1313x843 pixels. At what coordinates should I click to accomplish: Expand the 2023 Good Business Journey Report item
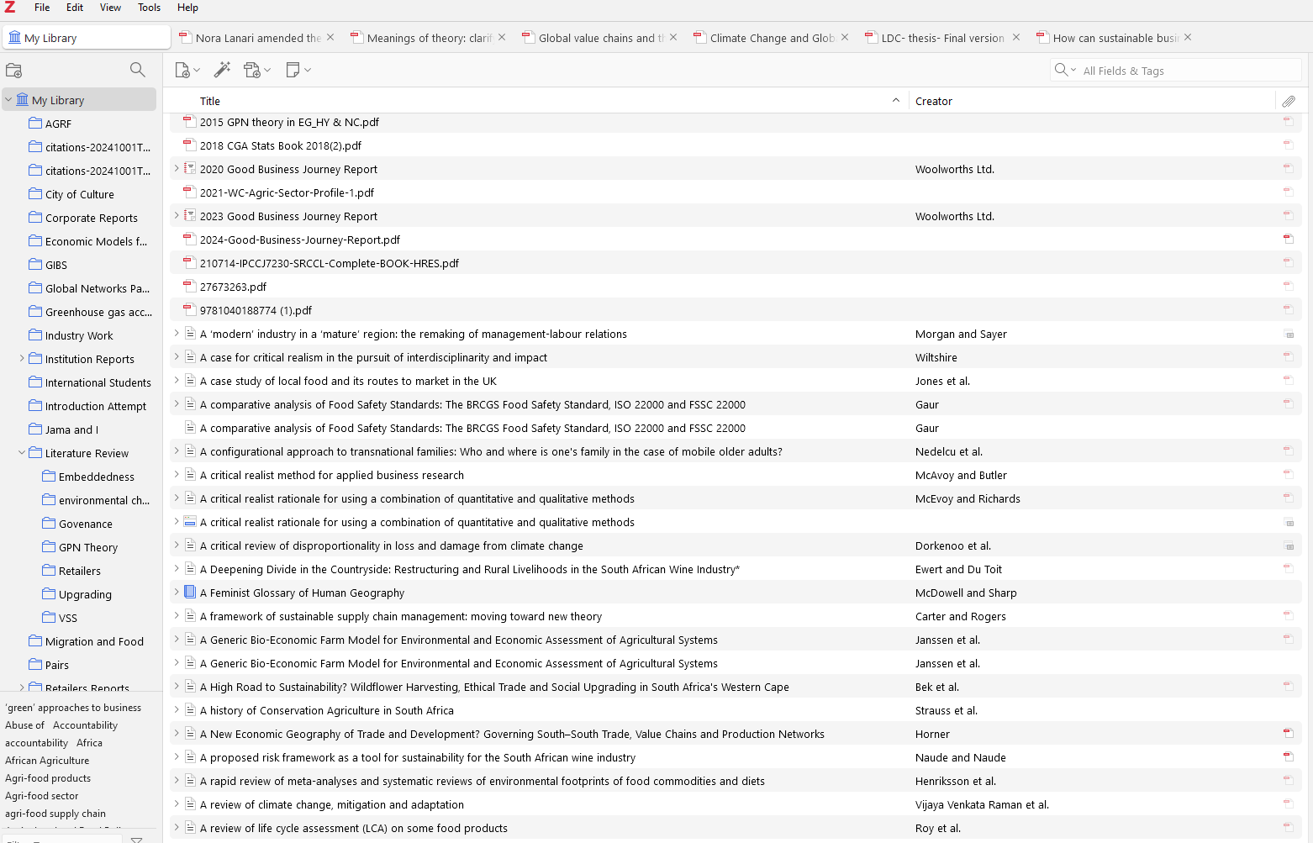coord(177,215)
